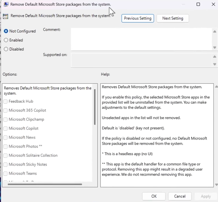The height and width of the screenshot is (202, 218).
Task: Check the Microsoft Clipchamp checkbox
Action: (x=5, y=119)
